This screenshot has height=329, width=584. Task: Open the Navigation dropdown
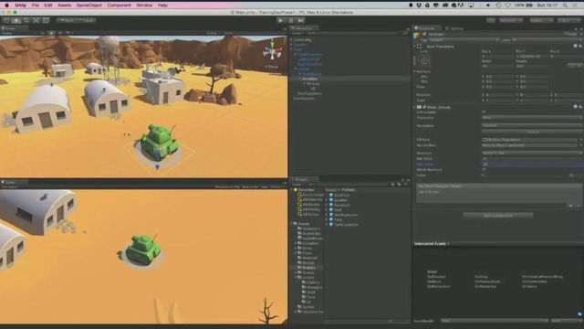coord(532,126)
